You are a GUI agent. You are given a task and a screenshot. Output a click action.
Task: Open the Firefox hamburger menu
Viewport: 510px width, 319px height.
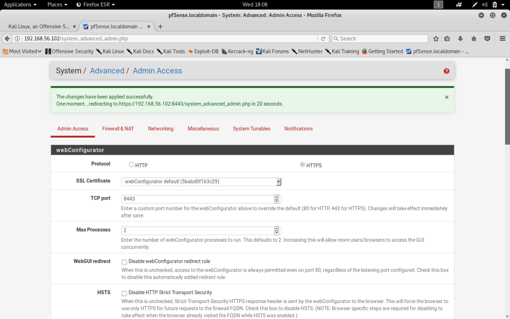click(501, 38)
